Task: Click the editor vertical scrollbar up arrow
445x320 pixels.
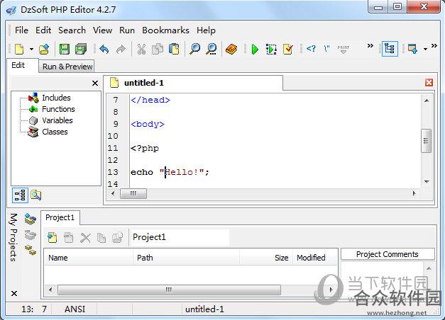Action: click(x=427, y=101)
